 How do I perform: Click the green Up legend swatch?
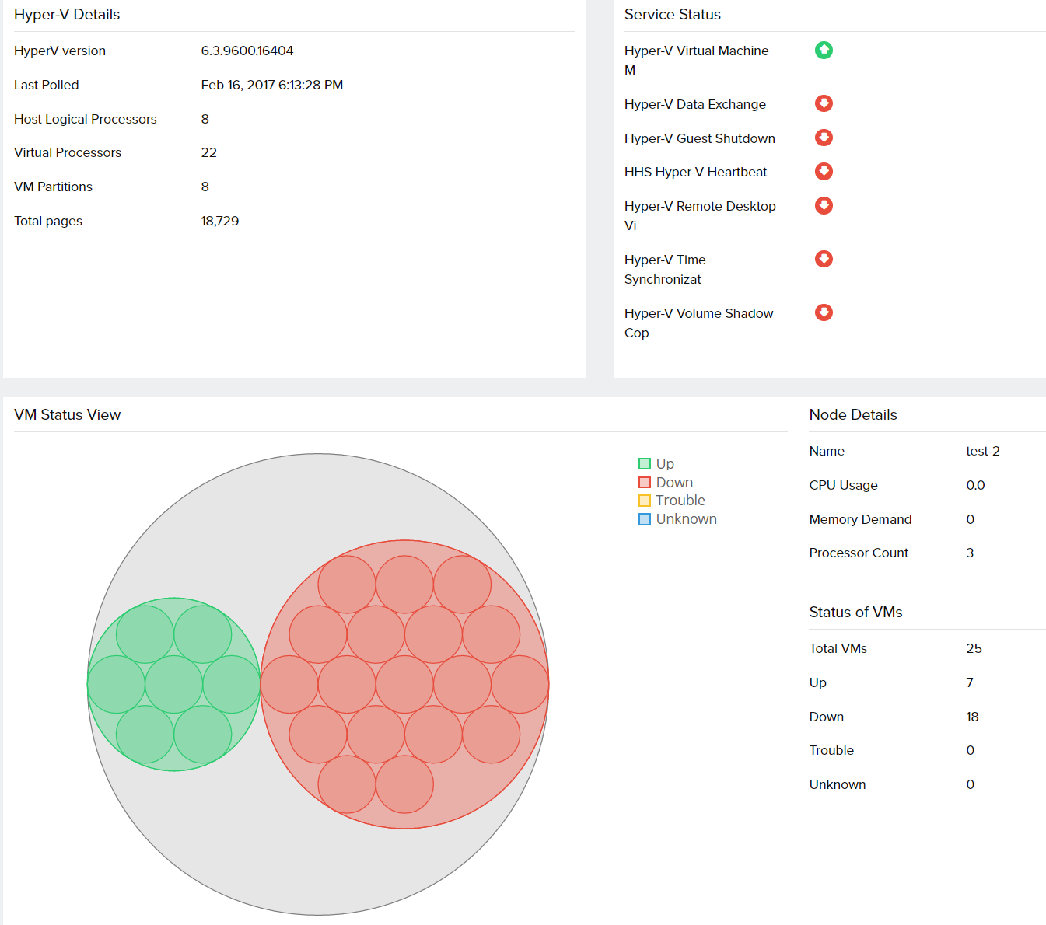645,464
